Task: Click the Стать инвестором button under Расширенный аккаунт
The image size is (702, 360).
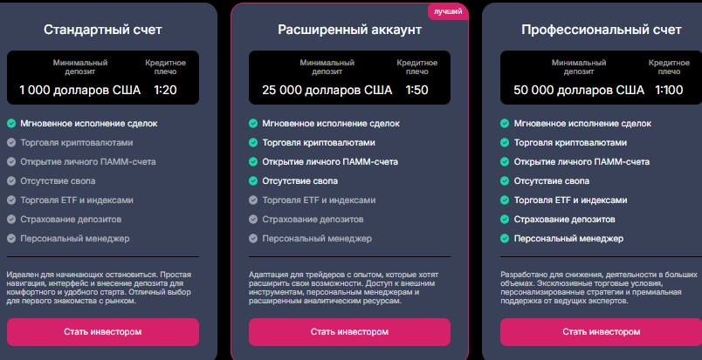Action: (349, 332)
